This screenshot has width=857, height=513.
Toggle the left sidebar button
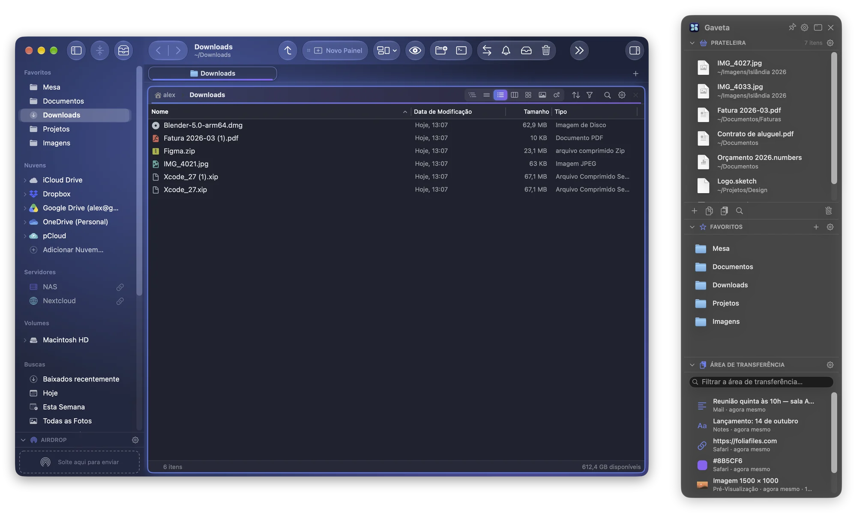[x=76, y=51]
